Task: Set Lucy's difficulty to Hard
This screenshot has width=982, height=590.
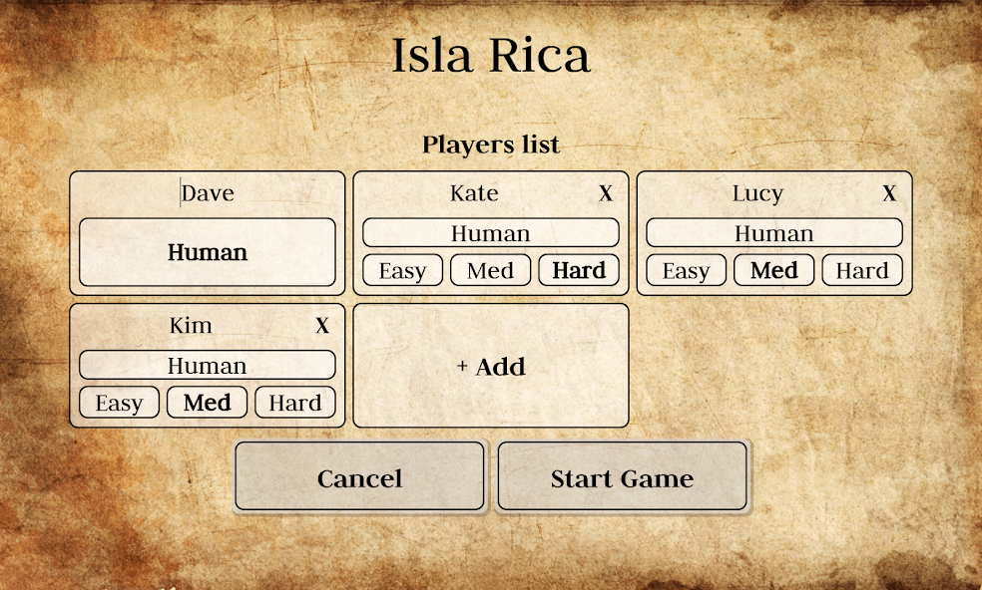Action: click(861, 269)
